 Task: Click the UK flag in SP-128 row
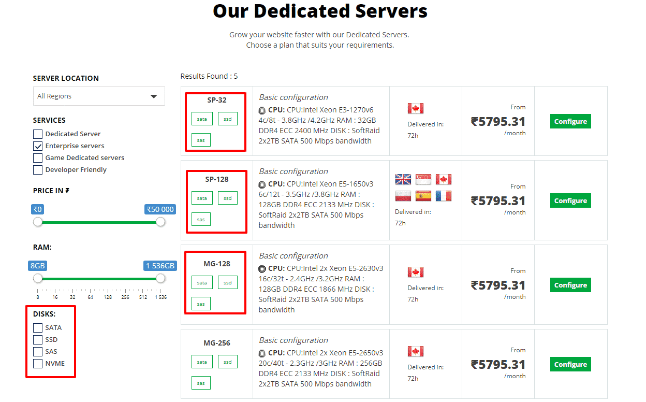(403, 179)
